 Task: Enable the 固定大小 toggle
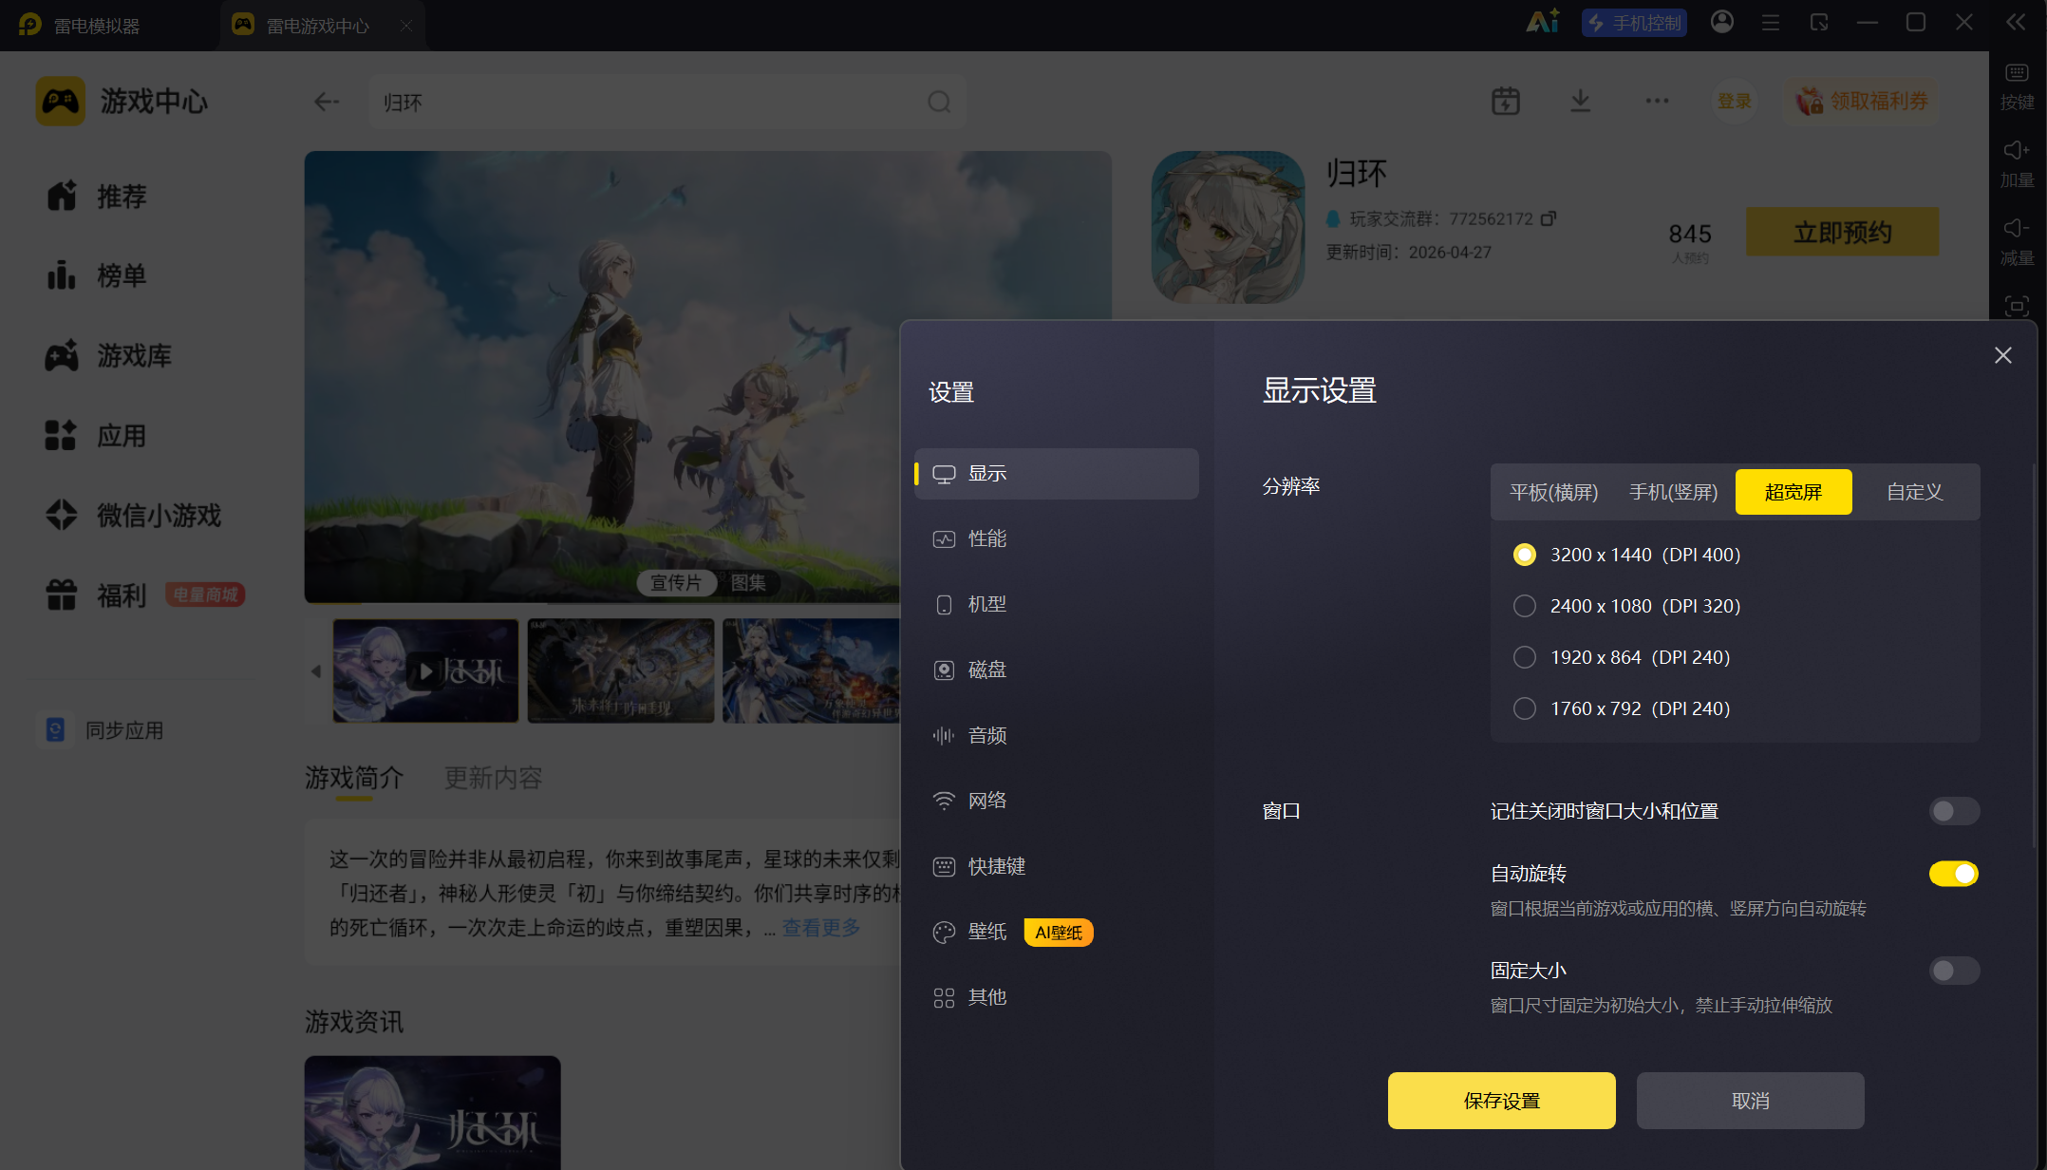[x=1954, y=971]
